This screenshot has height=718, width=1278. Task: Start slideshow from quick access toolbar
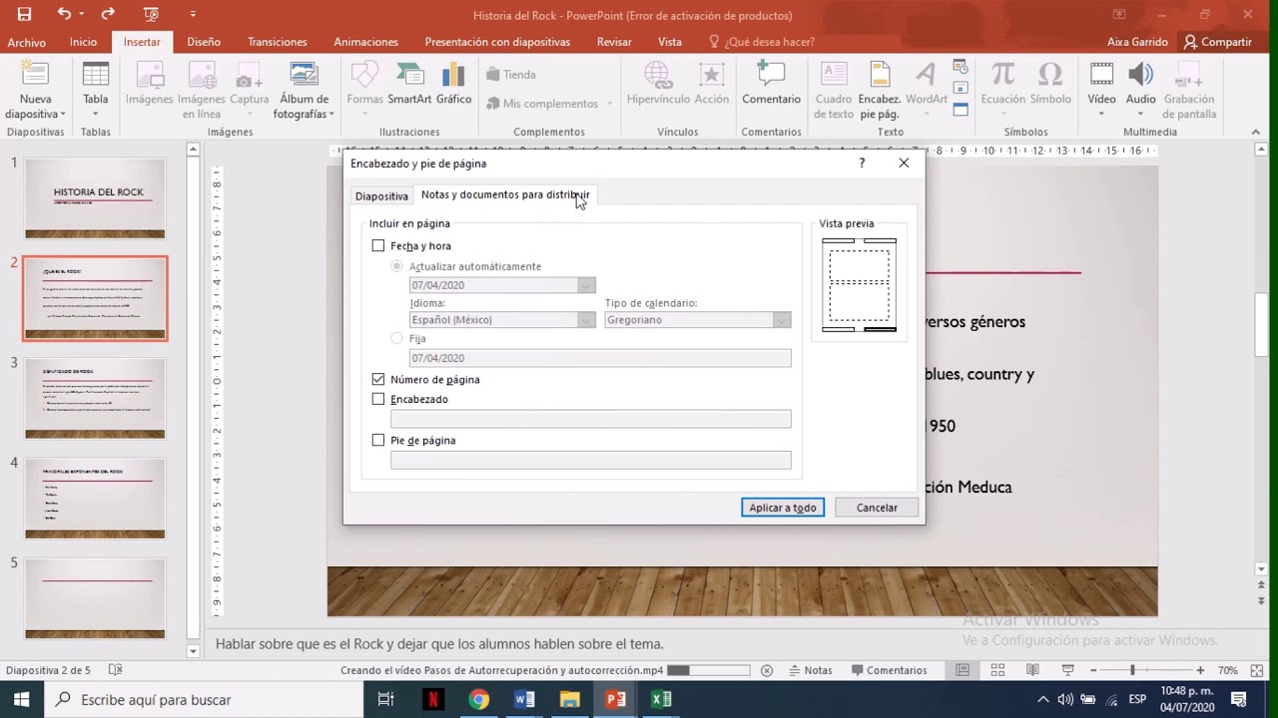pyautogui.click(x=151, y=14)
